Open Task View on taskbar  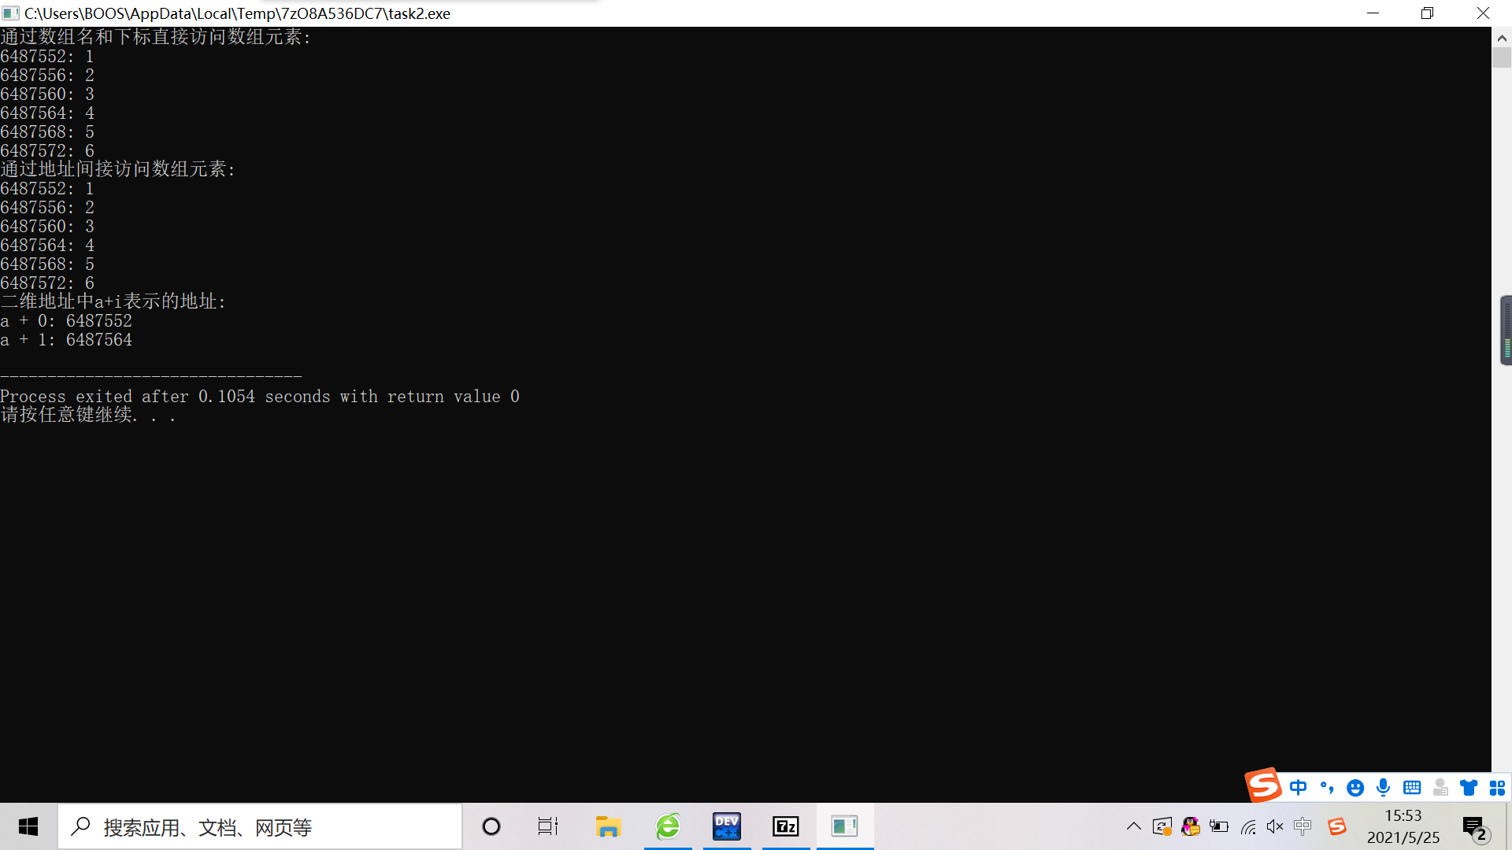click(548, 826)
